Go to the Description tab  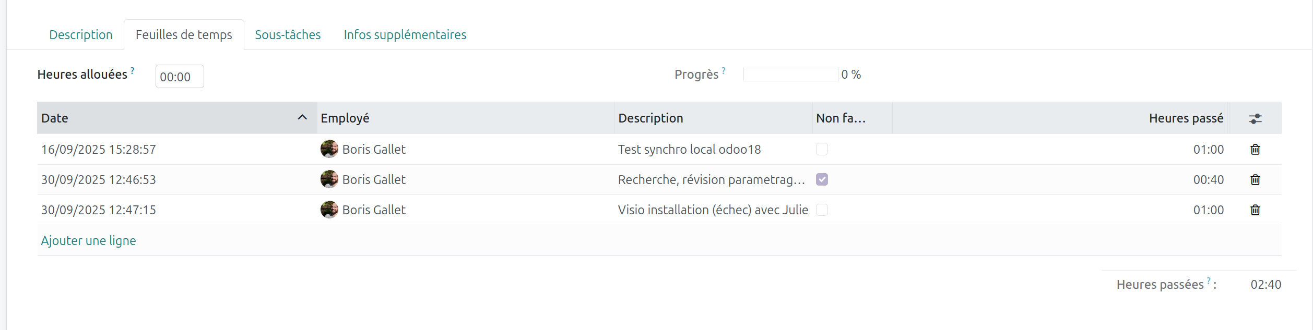coord(81,35)
